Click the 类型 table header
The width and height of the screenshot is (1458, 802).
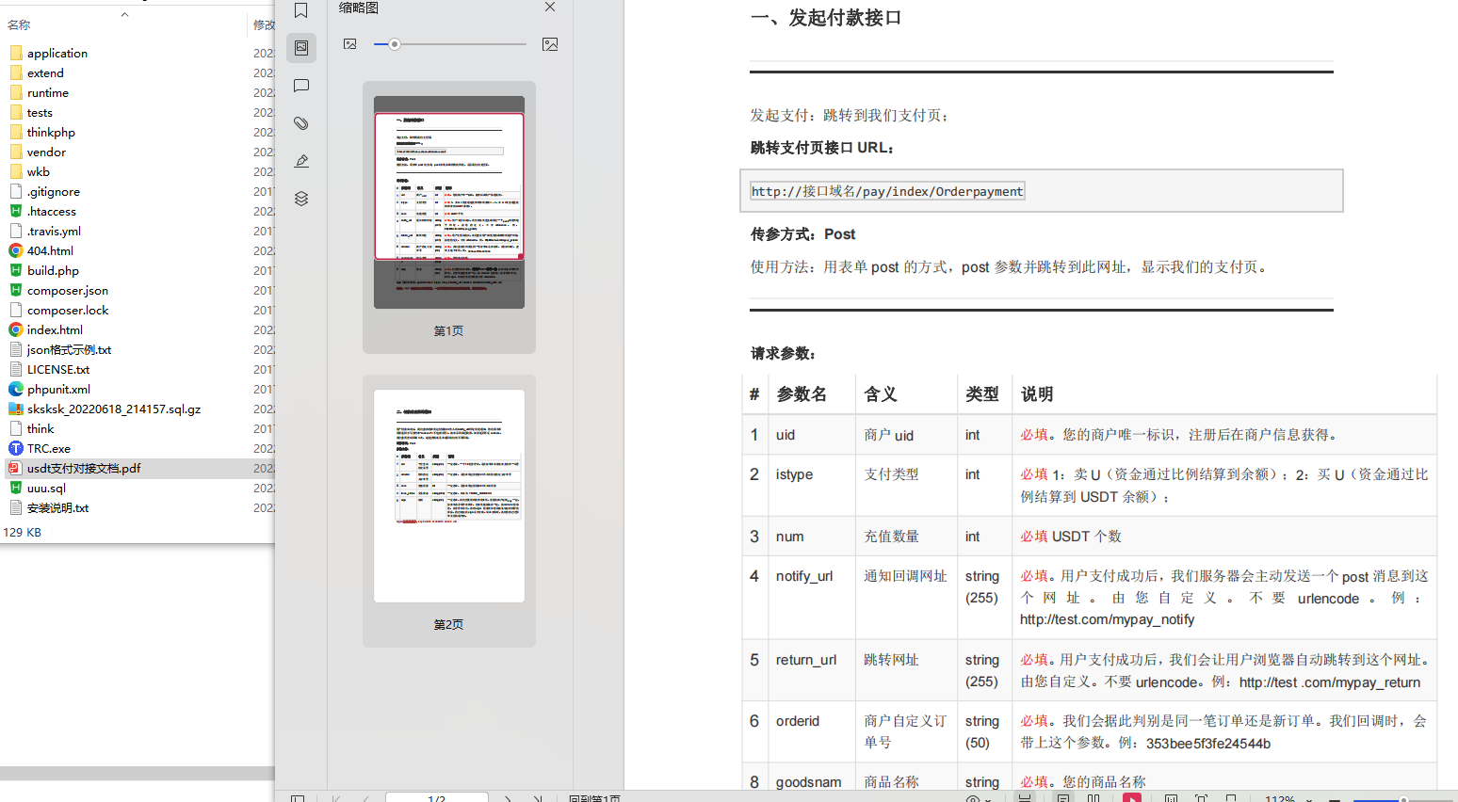click(981, 394)
